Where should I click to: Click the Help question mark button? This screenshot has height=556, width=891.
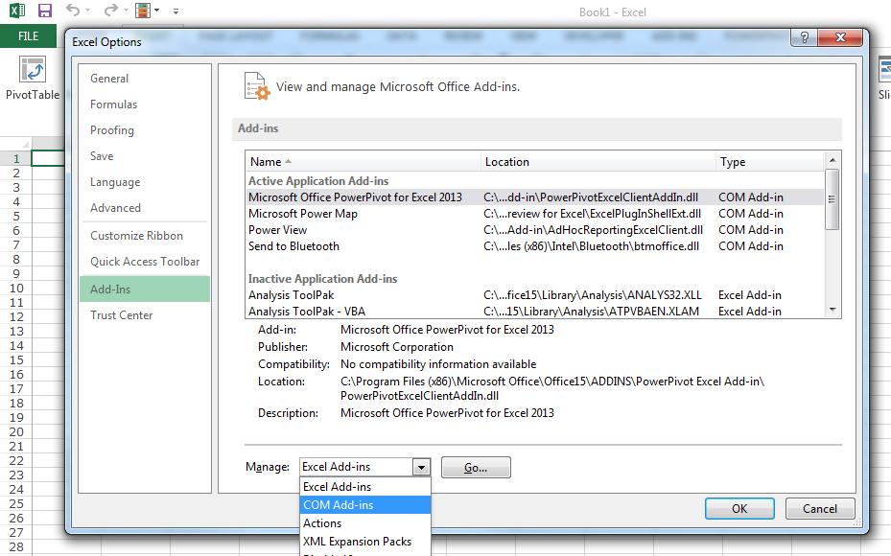[804, 37]
